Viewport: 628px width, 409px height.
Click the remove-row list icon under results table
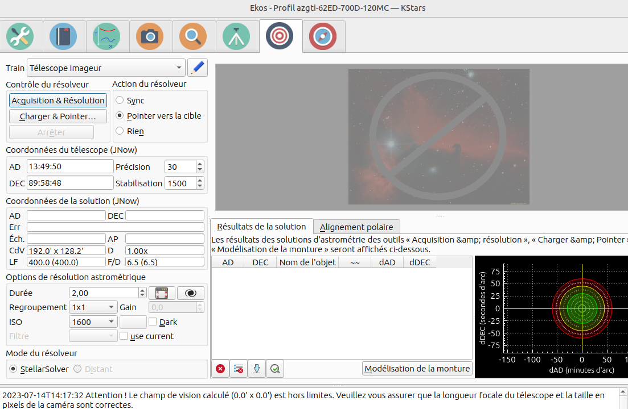239,369
